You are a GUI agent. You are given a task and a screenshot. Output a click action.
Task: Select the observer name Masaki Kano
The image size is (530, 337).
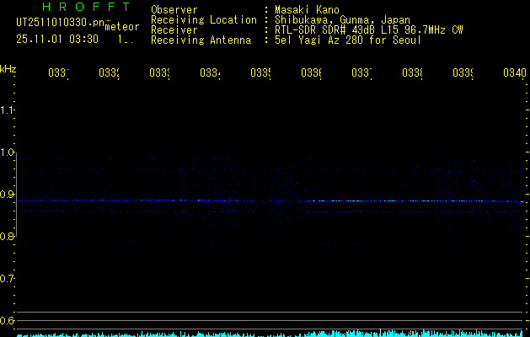pos(307,10)
